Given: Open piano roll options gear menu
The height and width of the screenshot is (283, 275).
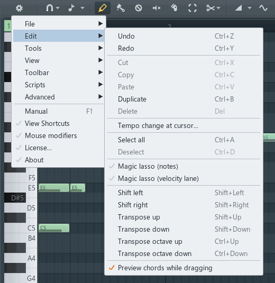Looking at the screenshot, I should 19,8.
